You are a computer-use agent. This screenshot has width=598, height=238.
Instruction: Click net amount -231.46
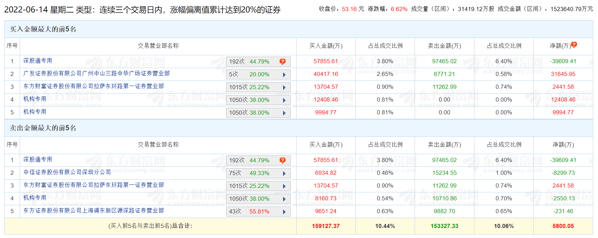[x=563, y=211]
